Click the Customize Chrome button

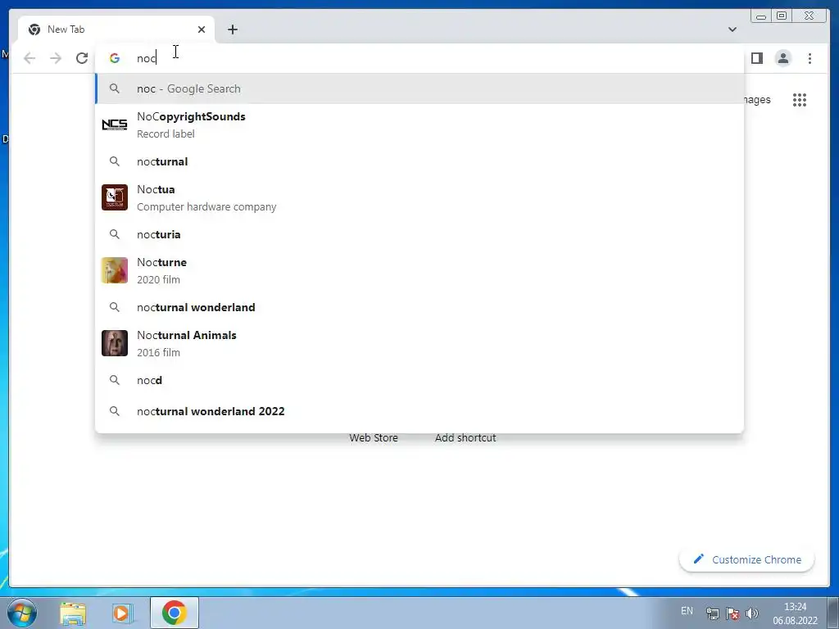click(747, 559)
